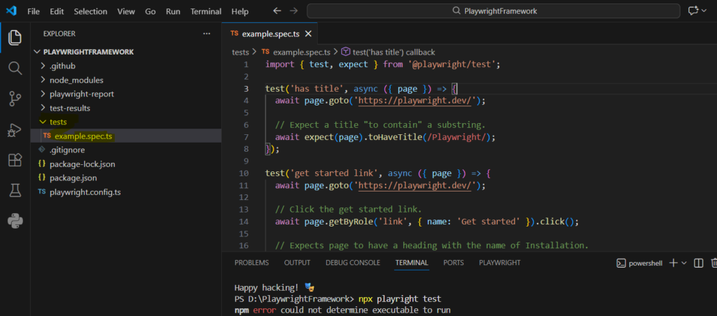Split the terminal panel
The height and width of the screenshot is (316, 717).
coord(698,263)
